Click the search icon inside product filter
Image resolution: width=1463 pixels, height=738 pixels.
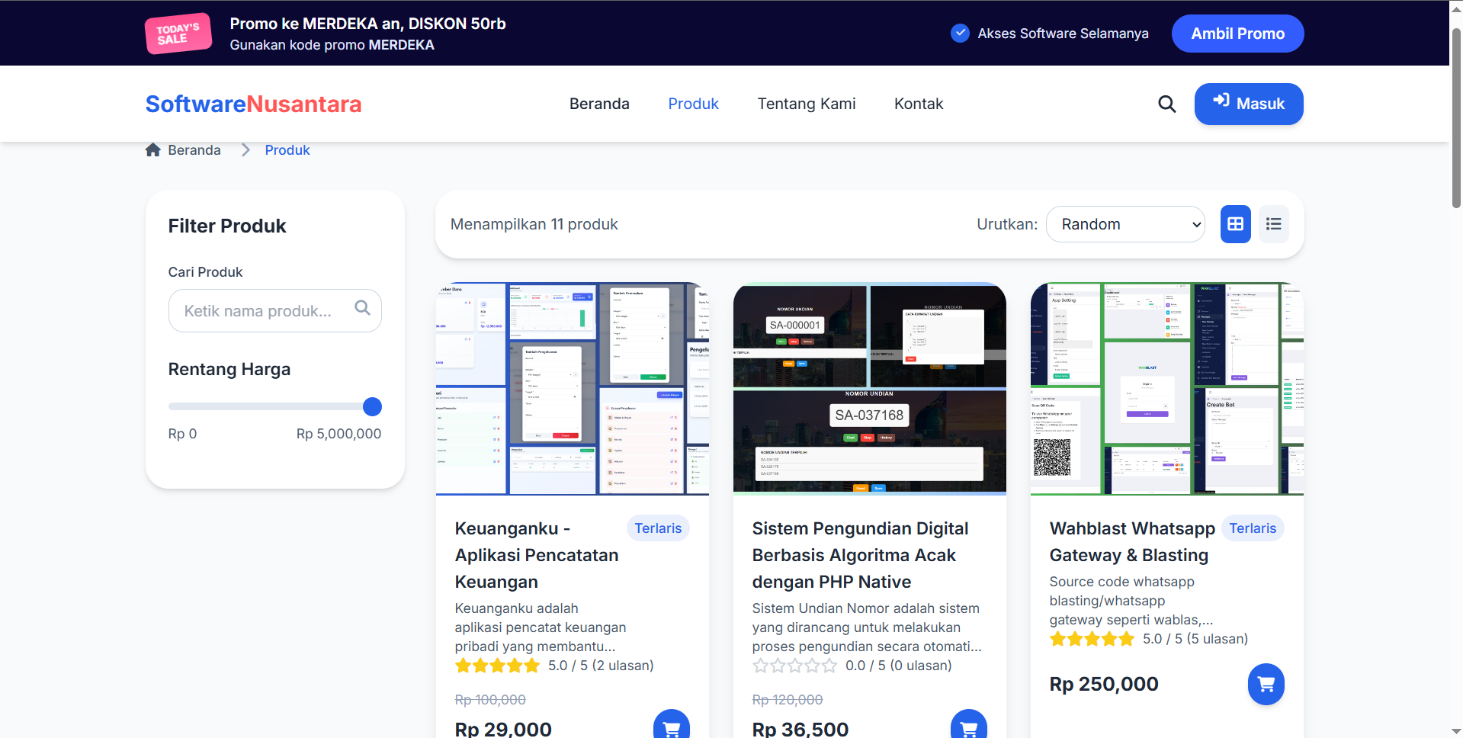[362, 308]
